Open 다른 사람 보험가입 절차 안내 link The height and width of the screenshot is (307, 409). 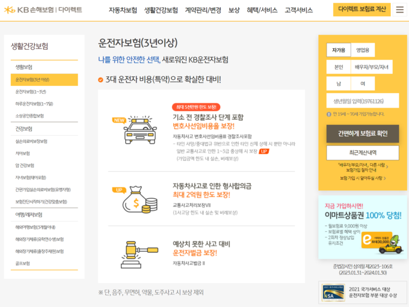click(x=363, y=168)
